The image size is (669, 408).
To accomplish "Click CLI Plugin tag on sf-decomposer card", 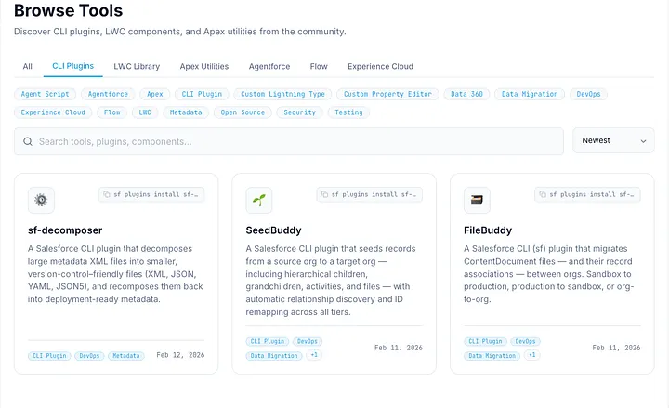I will pyautogui.click(x=49, y=356).
